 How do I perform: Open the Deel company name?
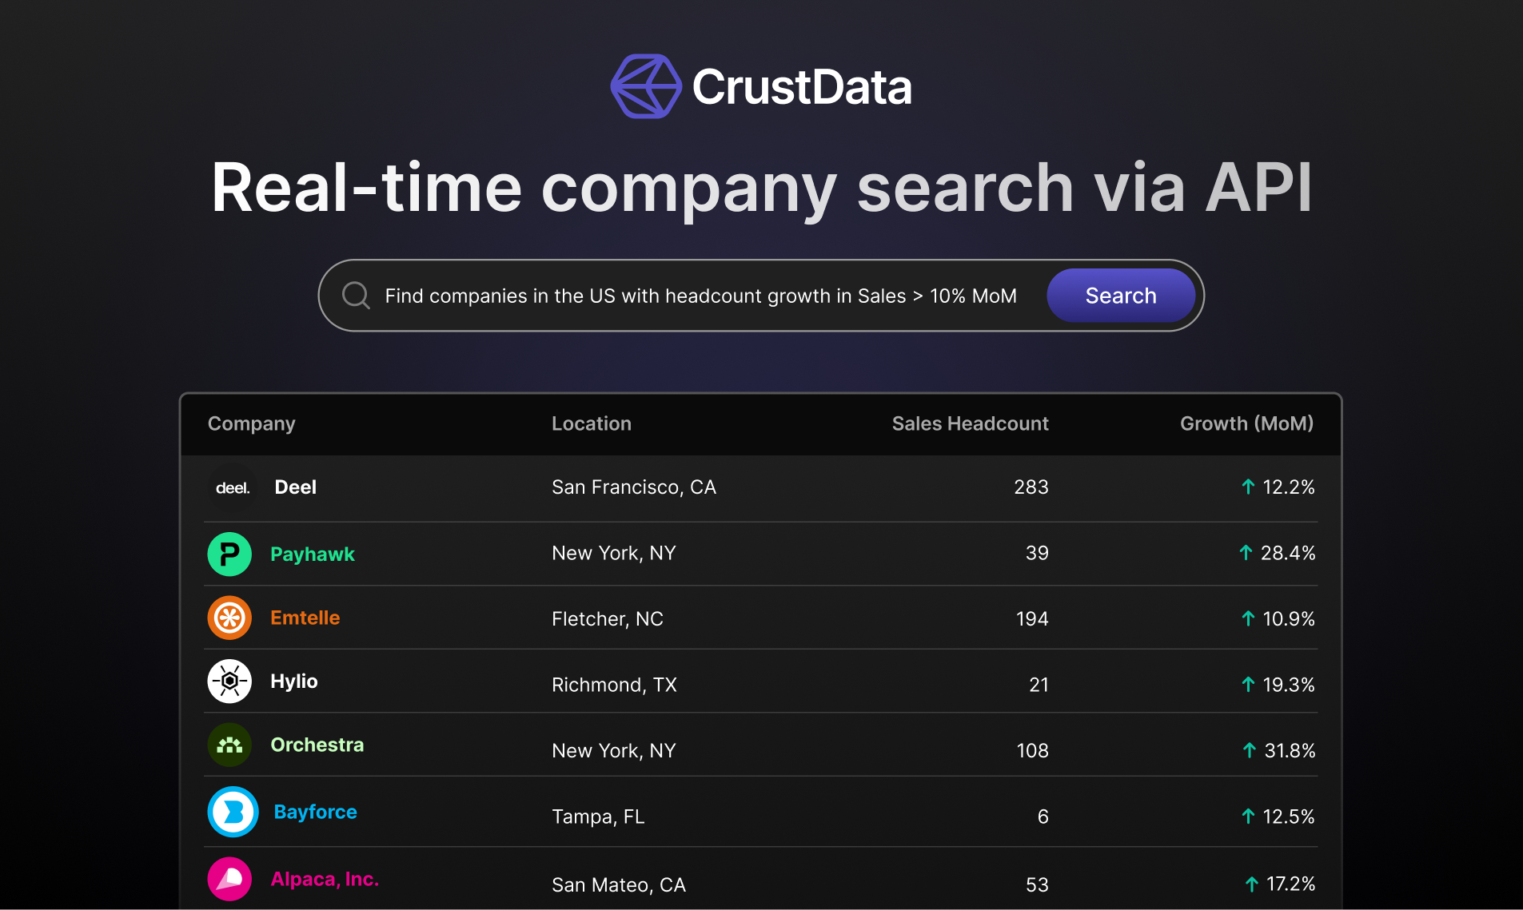click(295, 487)
